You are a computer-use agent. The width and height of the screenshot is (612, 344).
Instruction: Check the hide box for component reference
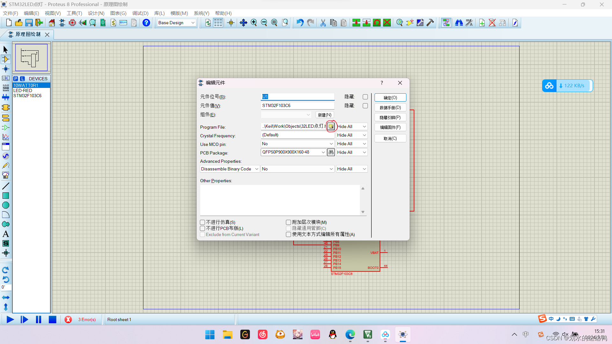tap(365, 97)
